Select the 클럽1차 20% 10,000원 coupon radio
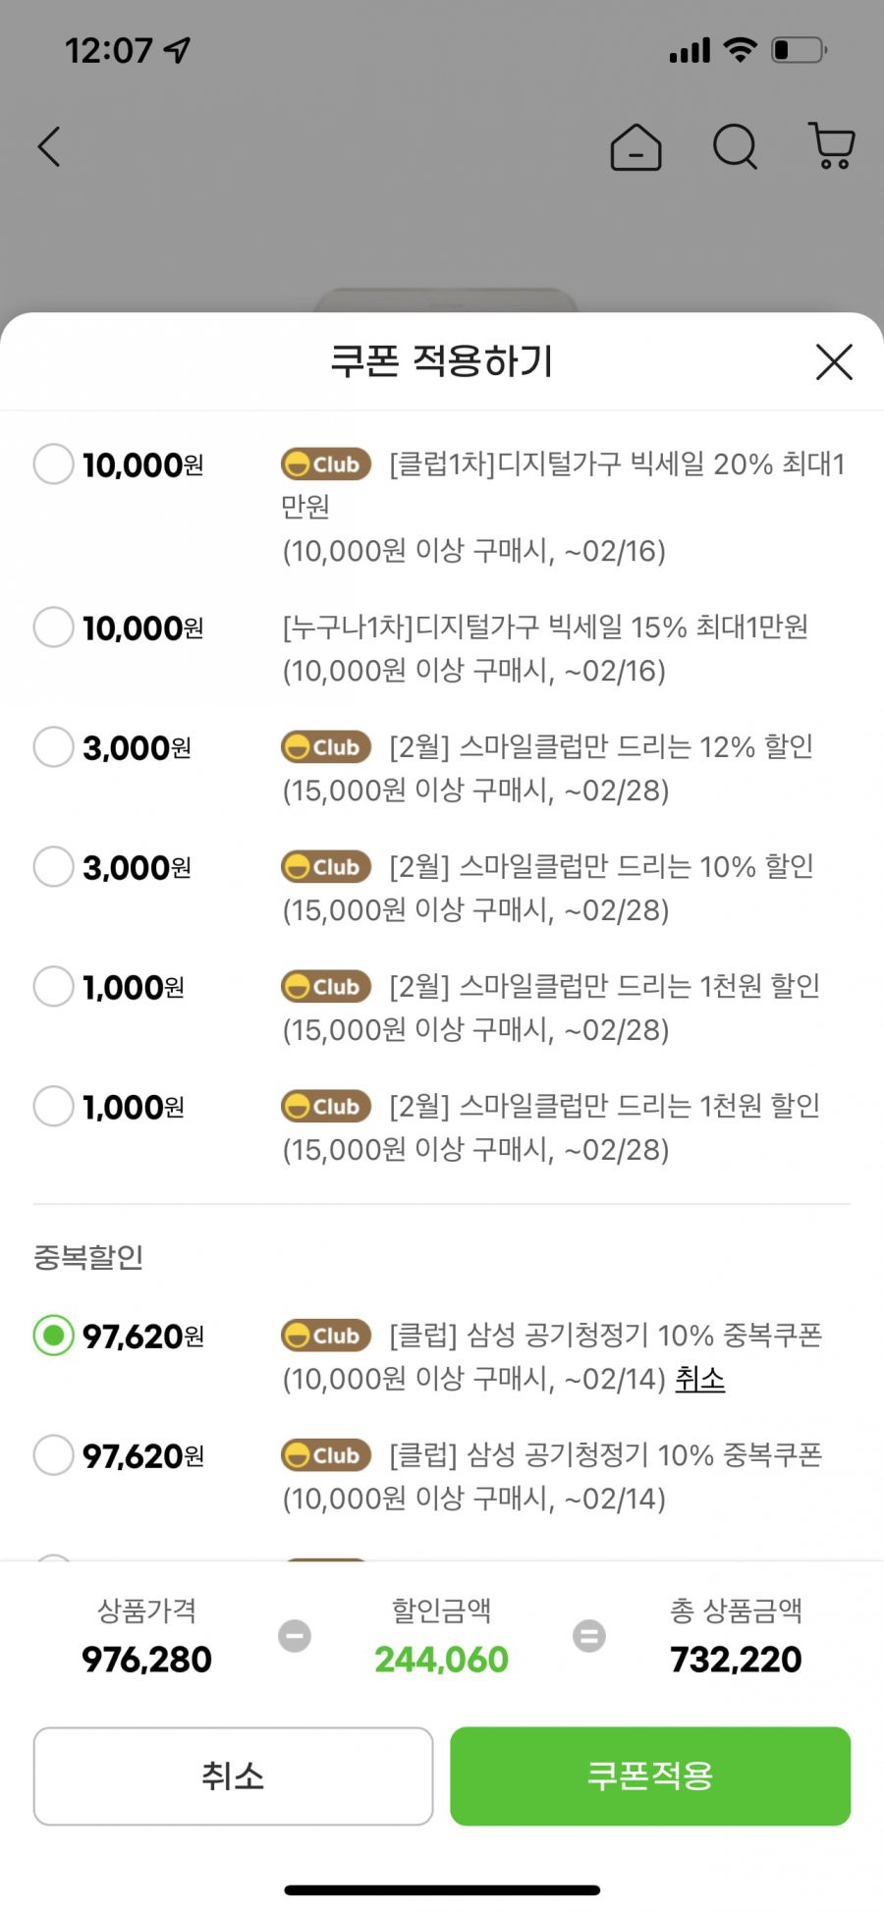The image size is (884, 1912). 53,464
